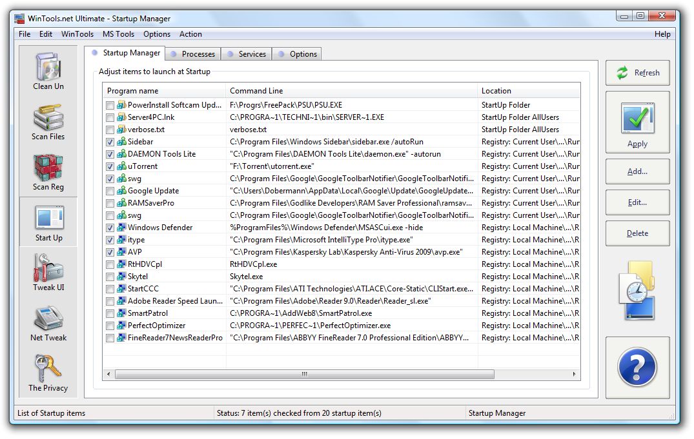The height and width of the screenshot is (439, 694).
Task: Click the Apply checkmark icon button
Action: pos(637,122)
